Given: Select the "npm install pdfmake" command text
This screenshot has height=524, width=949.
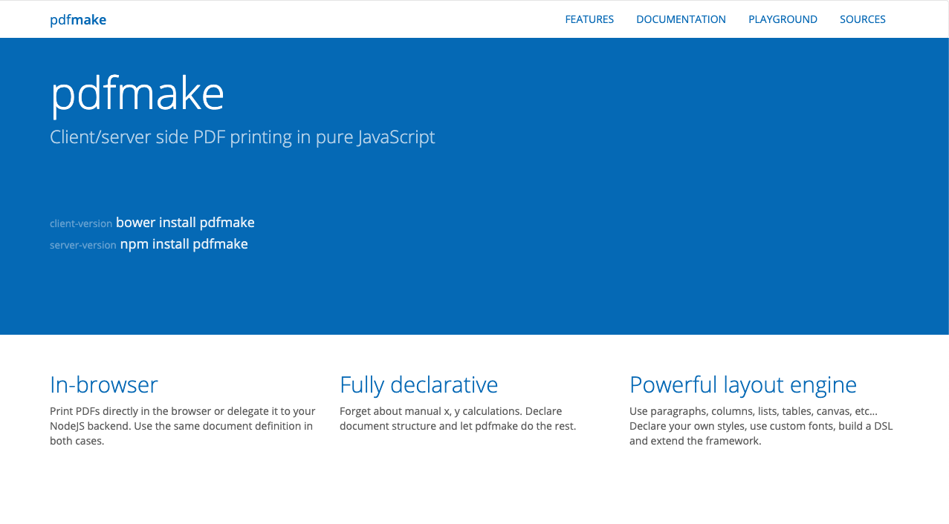Looking at the screenshot, I should point(184,243).
